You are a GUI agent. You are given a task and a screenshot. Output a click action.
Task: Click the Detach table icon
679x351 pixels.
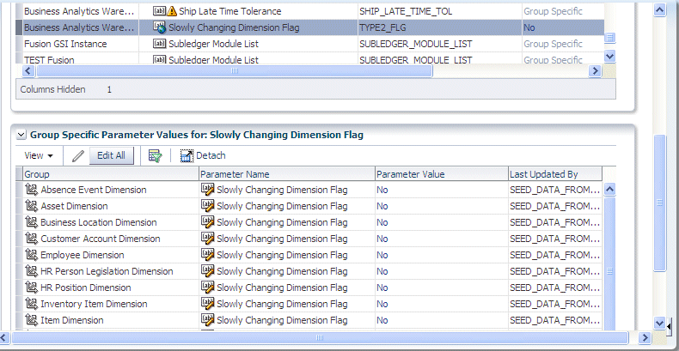(x=187, y=156)
